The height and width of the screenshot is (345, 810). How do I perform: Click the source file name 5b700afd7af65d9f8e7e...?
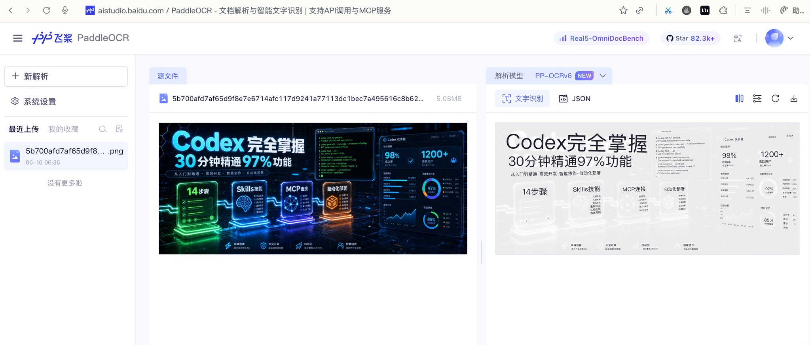pos(298,99)
